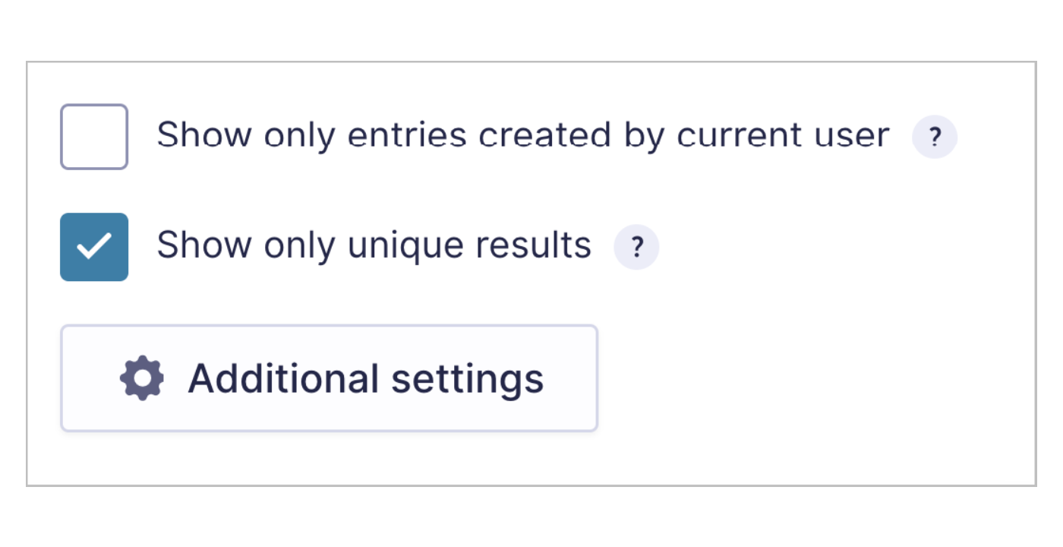This screenshot has width=1063, height=547.
Task: Show help about unique results filtering
Action: click(x=636, y=247)
